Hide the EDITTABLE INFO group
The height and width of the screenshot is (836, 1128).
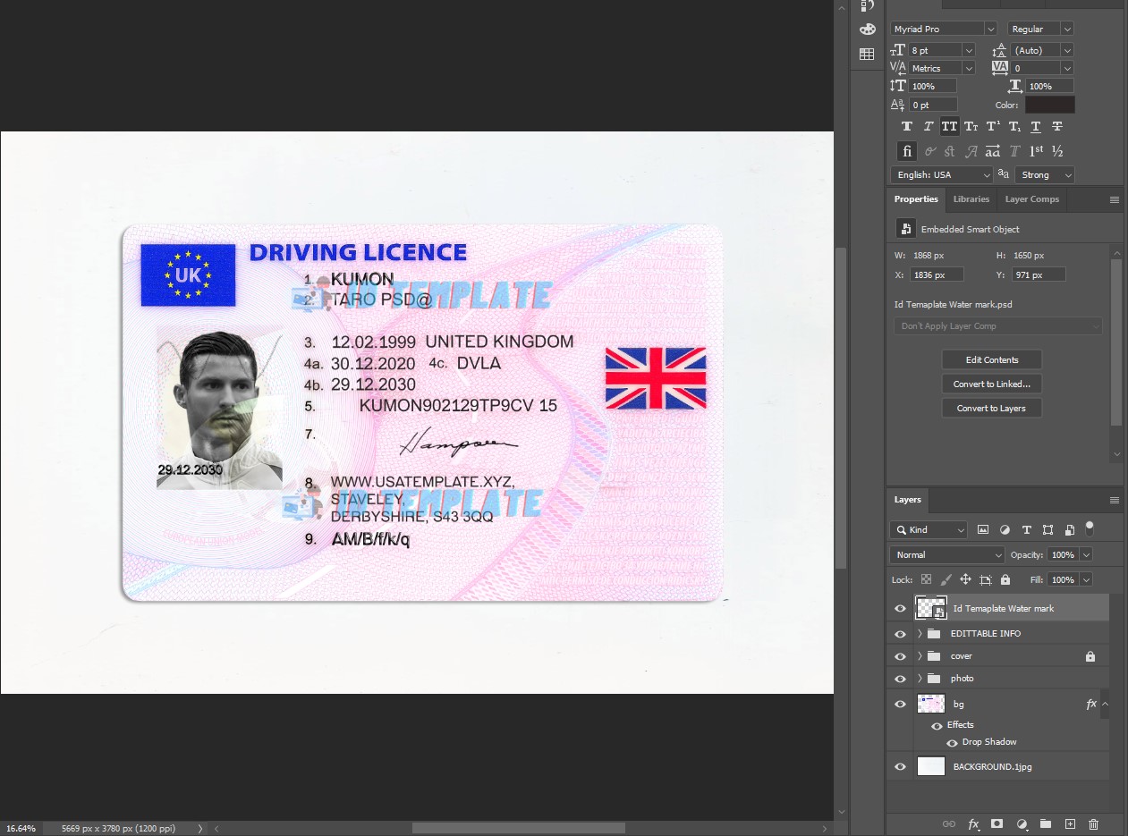900,633
